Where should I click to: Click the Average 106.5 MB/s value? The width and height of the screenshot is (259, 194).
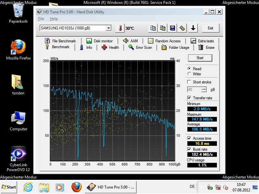(x=202, y=129)
